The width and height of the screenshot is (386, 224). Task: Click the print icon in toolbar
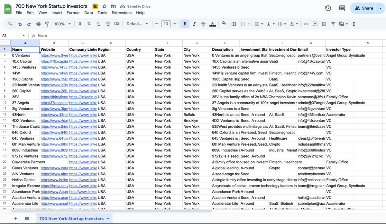38,24
